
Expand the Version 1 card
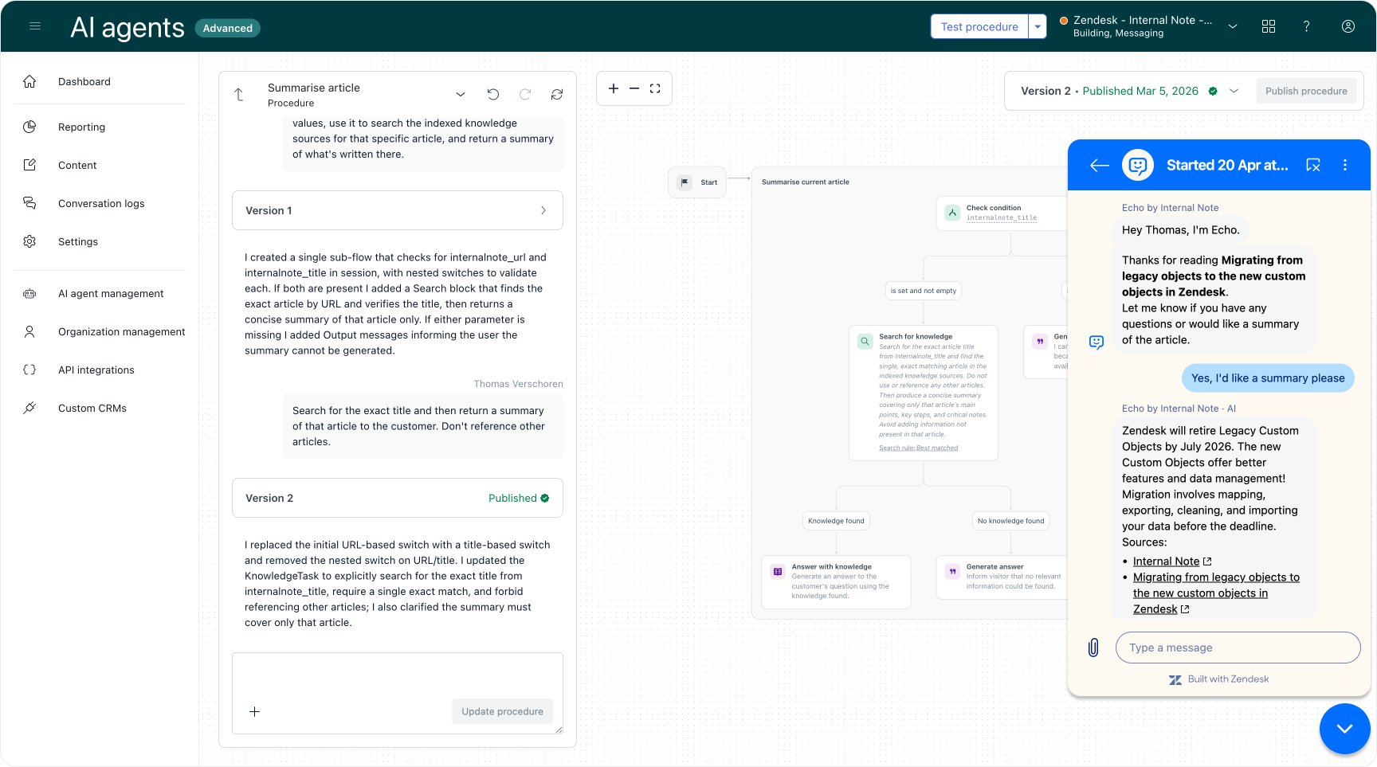[398, 210]
